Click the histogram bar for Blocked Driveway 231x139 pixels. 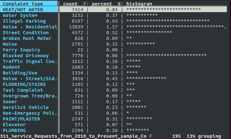tap(167, 55)
